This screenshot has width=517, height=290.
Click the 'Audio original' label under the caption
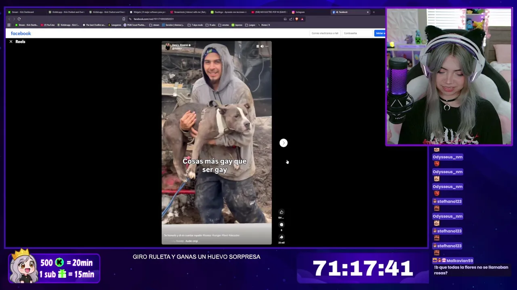191,241
